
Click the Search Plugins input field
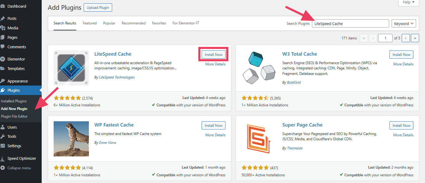(x=350, y=24)
